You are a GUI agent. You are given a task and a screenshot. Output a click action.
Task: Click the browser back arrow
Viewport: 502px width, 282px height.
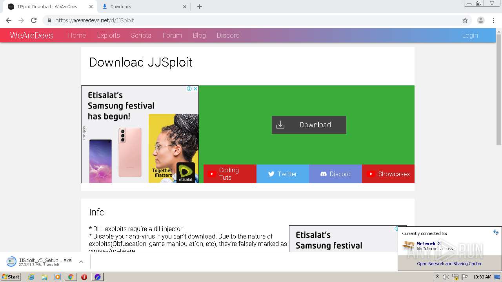point(9,20)
